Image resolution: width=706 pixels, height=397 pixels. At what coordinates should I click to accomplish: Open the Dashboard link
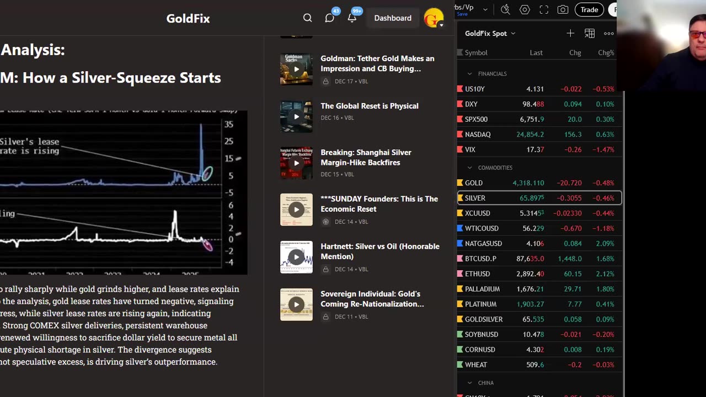393,18
